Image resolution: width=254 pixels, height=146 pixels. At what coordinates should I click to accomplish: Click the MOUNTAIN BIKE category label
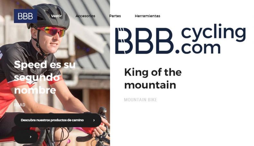click(x=141, y=100)
